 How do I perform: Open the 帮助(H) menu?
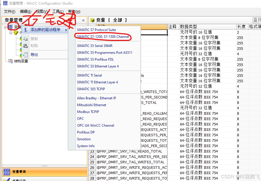click(74, 11)
